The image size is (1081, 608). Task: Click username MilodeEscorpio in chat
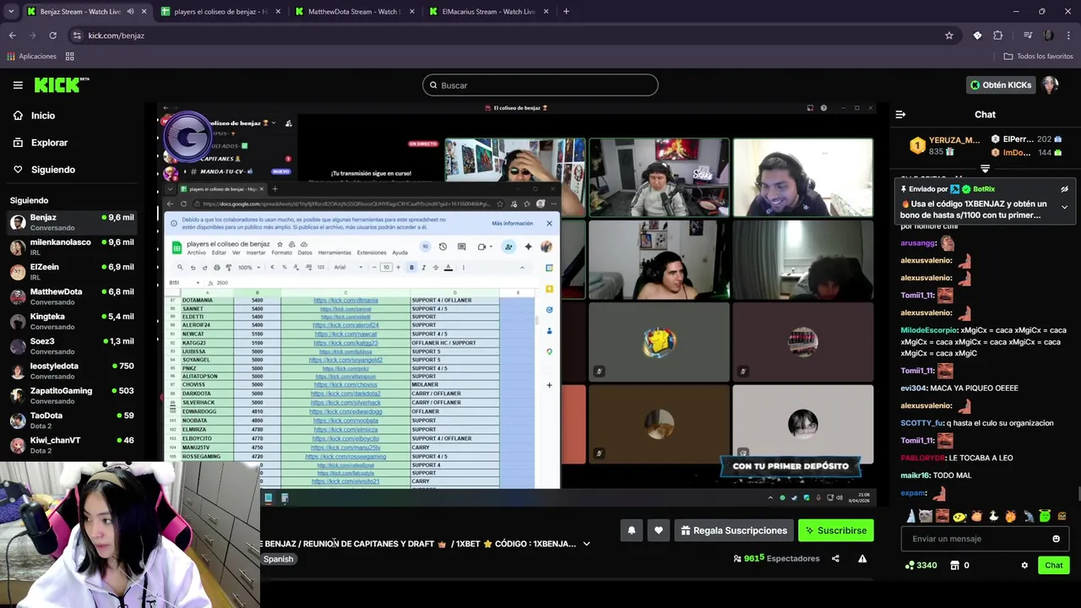coord(929,330)
